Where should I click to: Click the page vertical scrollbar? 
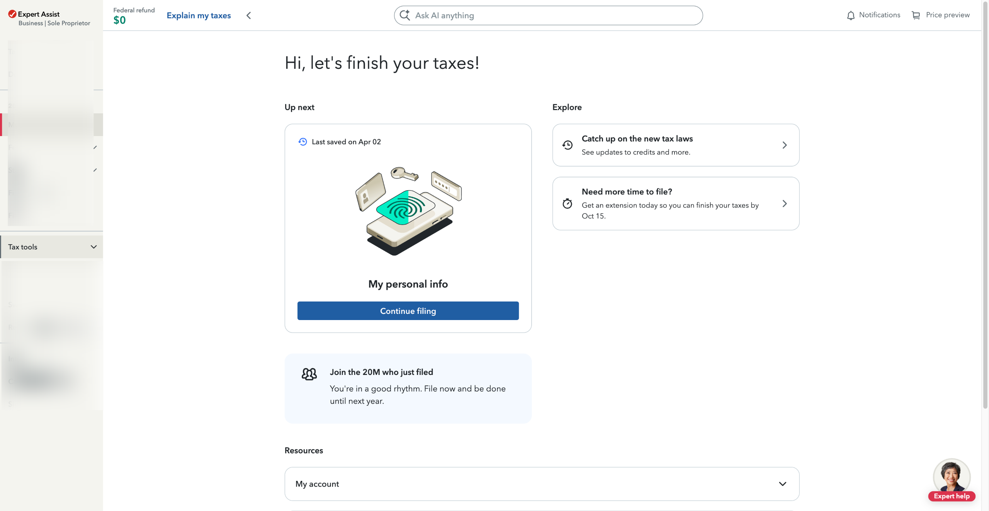[x=985, y=205]
